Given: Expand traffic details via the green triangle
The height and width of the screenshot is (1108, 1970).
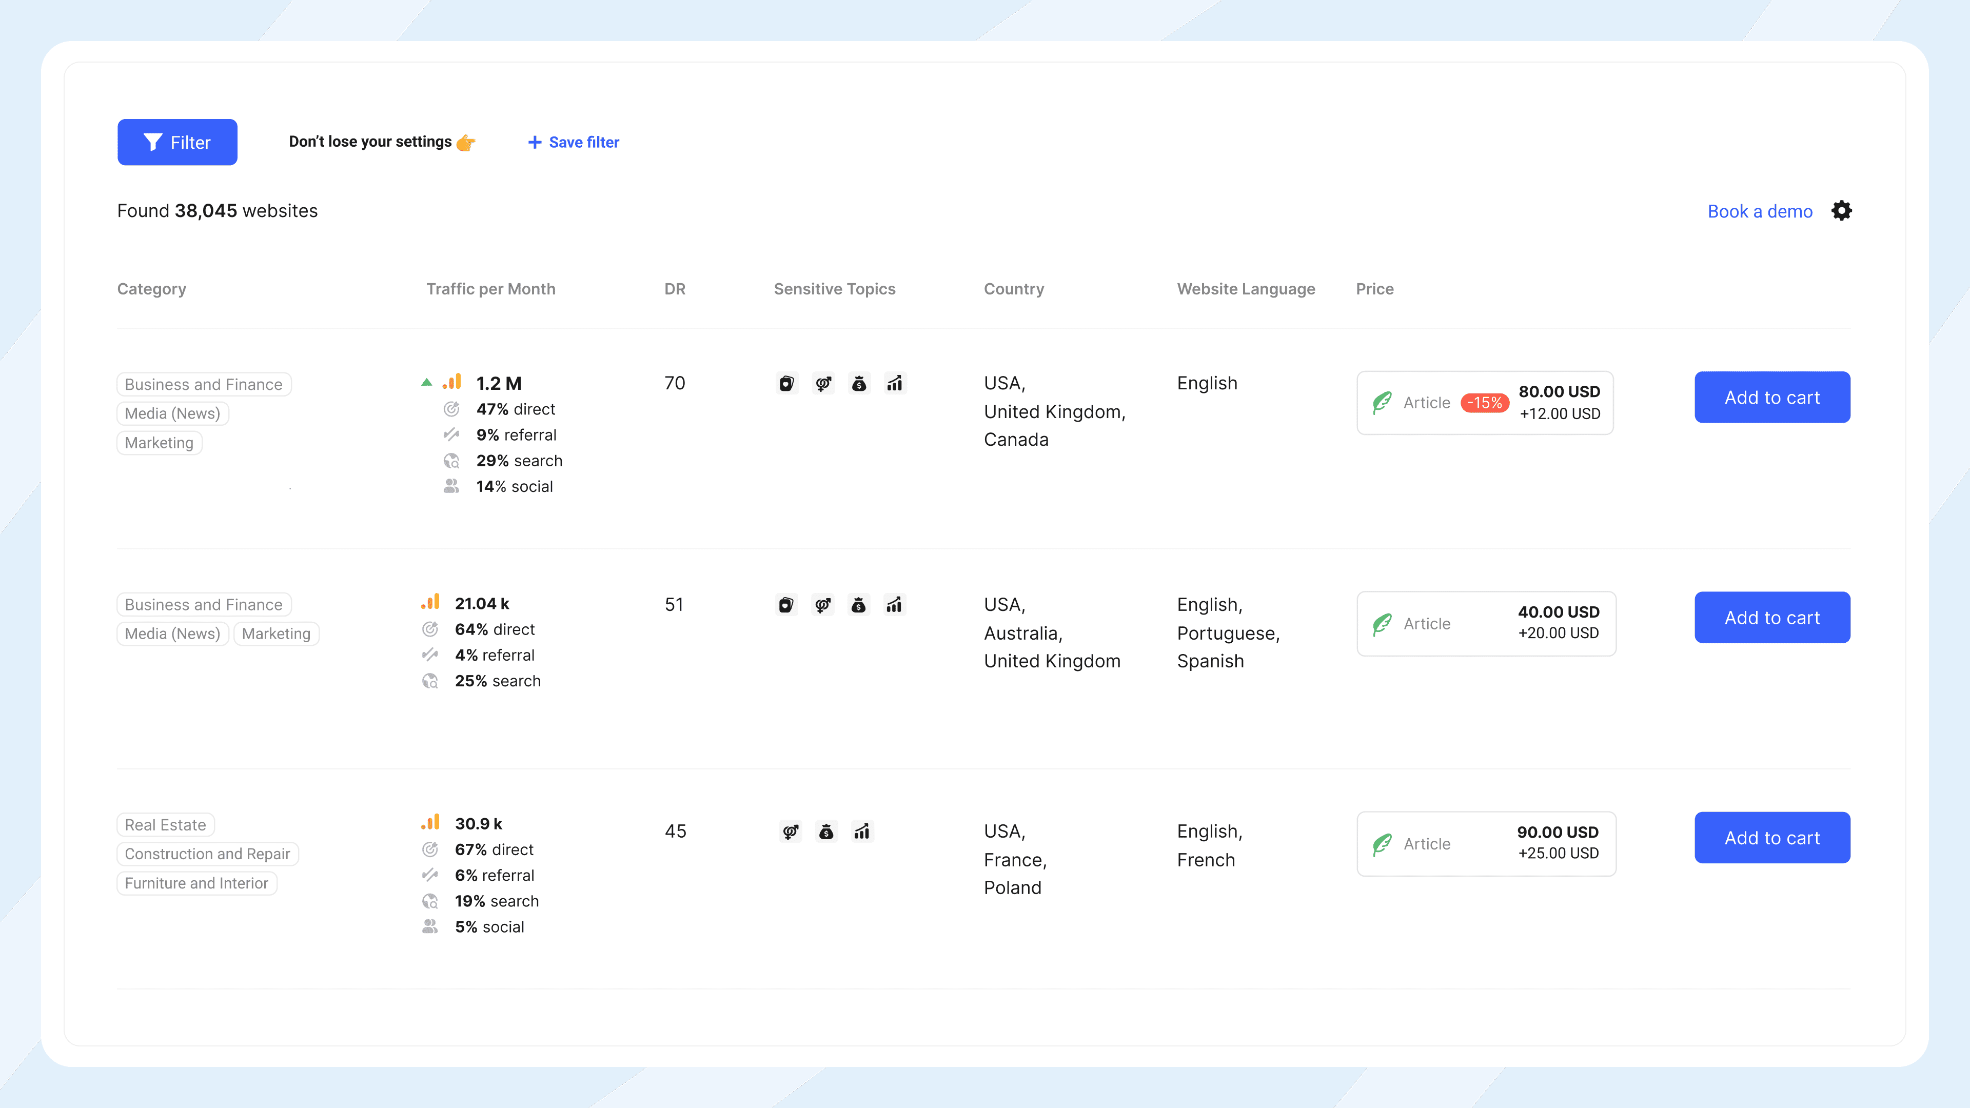Looking at the screenshot, I should click(x=427, y=382).
